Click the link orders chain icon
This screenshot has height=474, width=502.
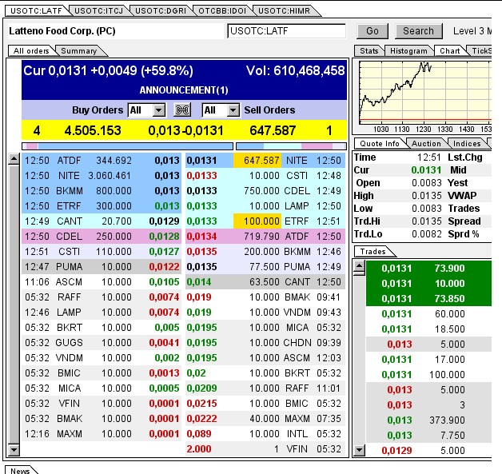pyautogui.click(x=182, y=110)
